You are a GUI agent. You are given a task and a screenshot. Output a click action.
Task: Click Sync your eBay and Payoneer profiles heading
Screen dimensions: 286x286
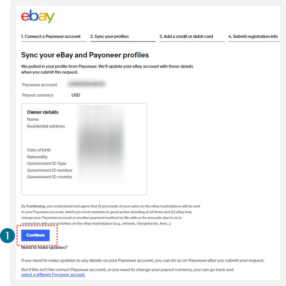[x=85, y=55]
